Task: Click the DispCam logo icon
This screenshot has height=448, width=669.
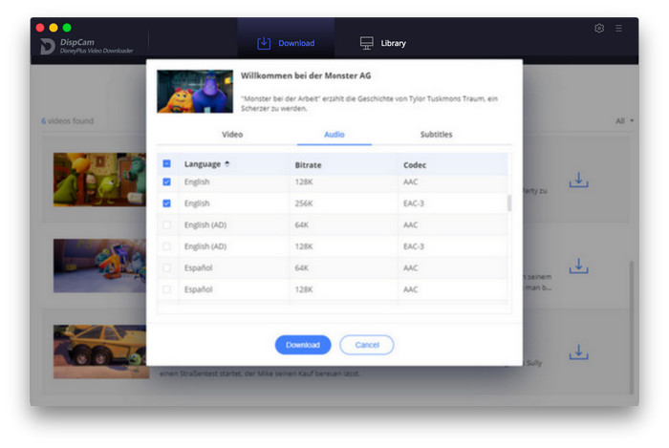Action: (x=48, y=46)
